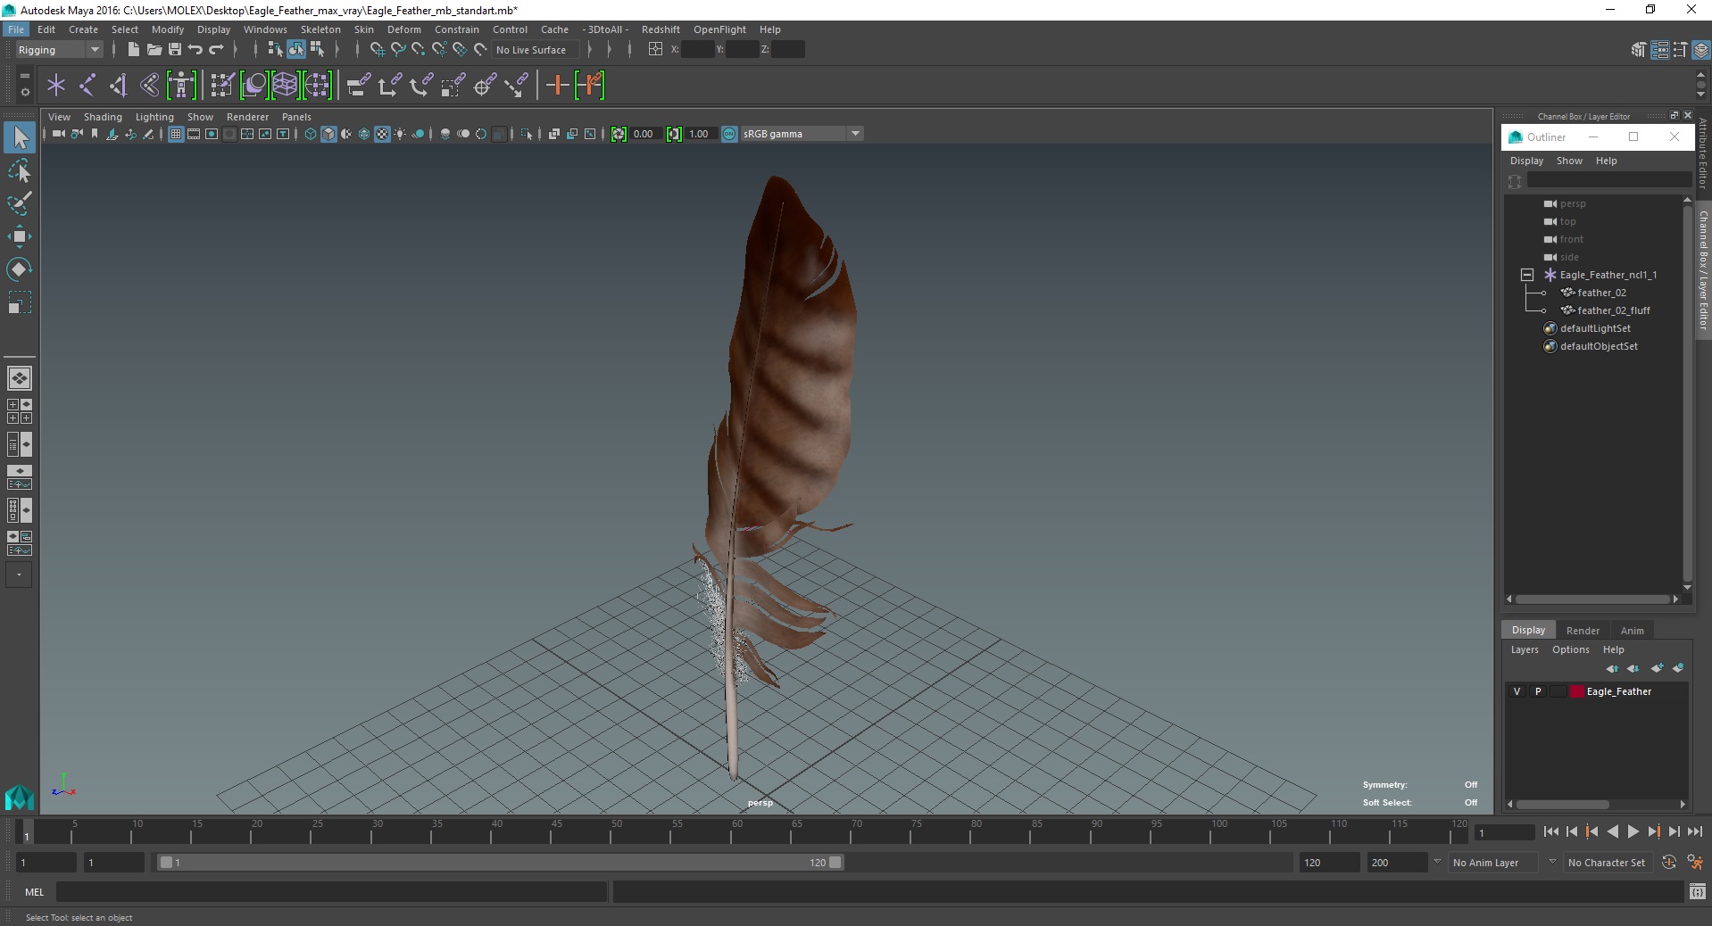The height and width of the screenshot is (926, 1712).
Task: Go to start of playback range
Action: (1550, 831)
